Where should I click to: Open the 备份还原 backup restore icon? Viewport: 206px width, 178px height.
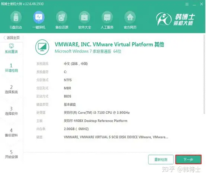coord(62,17)
